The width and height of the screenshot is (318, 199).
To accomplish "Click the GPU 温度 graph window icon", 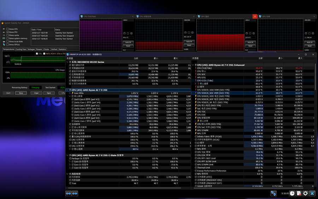I will click(199, 16).
